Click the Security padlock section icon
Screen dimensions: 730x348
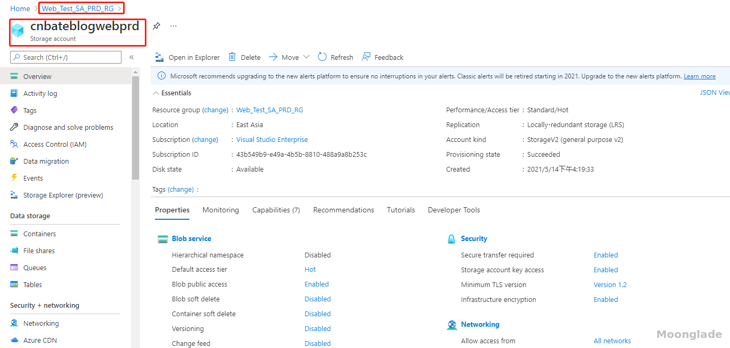[451, 239]
